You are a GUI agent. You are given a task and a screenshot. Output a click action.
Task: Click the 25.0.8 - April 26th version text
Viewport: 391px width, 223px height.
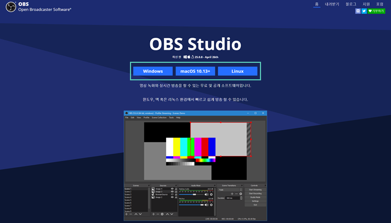pyautogui.click(x=207, y=57)
